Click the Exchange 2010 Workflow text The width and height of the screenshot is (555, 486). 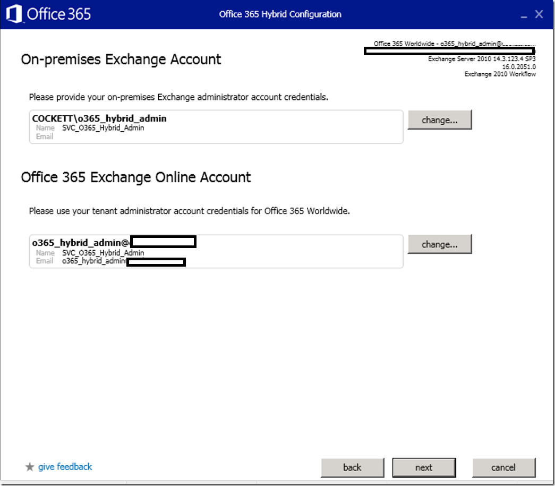[x=500, y=74]
